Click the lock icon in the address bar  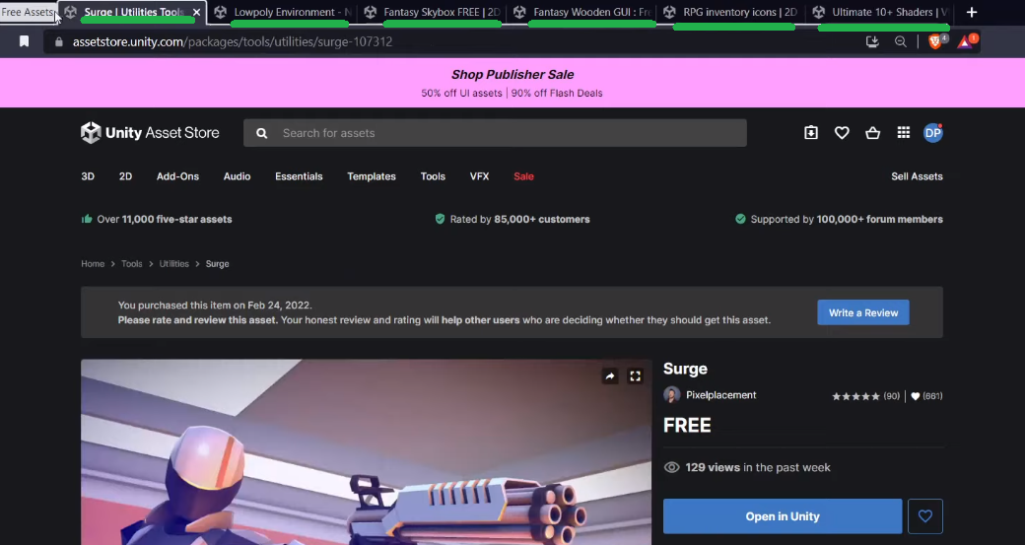click(59, 41)
